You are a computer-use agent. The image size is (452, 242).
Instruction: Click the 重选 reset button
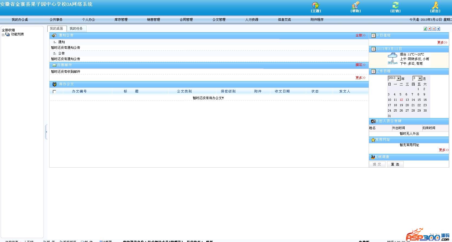point(395,164)
